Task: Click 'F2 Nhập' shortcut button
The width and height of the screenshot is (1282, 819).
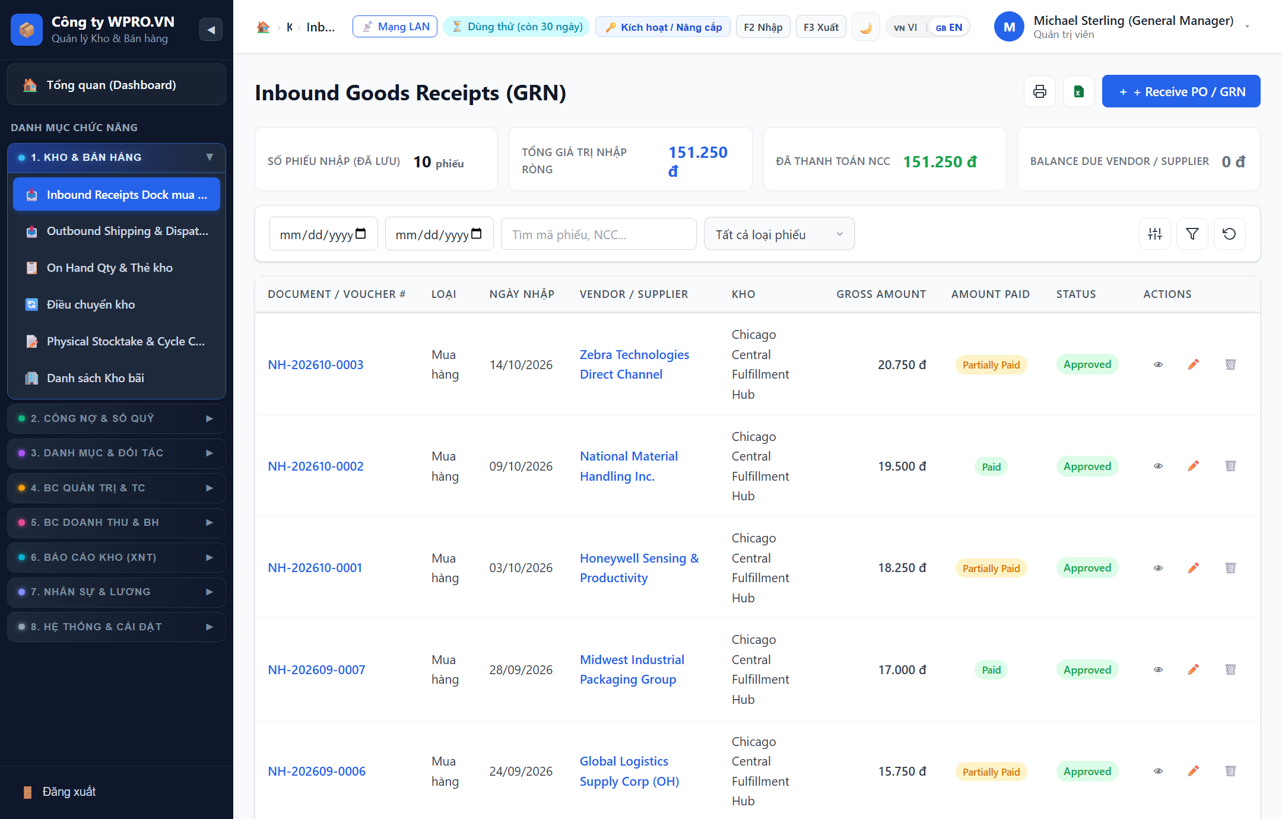Action: [763, 27]
